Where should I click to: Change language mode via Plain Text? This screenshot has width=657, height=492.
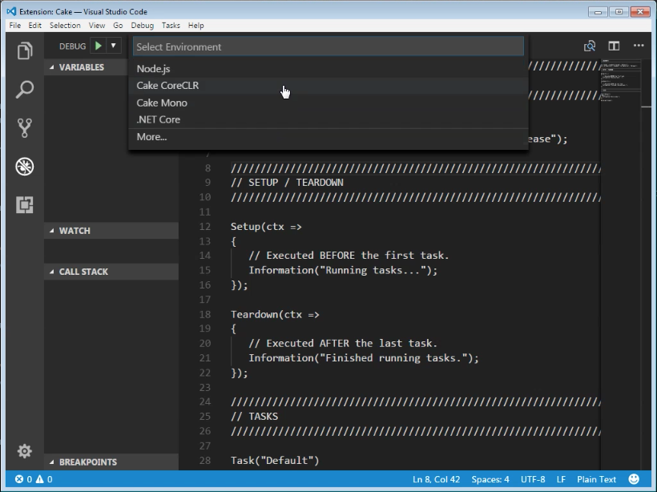596,479
